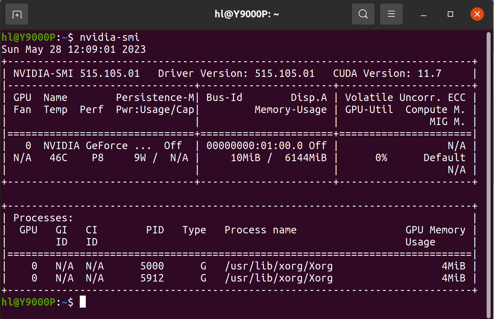494x319 pixels.
Task: Click the terminal cursor at bottom prompt
Action: click(83, 302)
